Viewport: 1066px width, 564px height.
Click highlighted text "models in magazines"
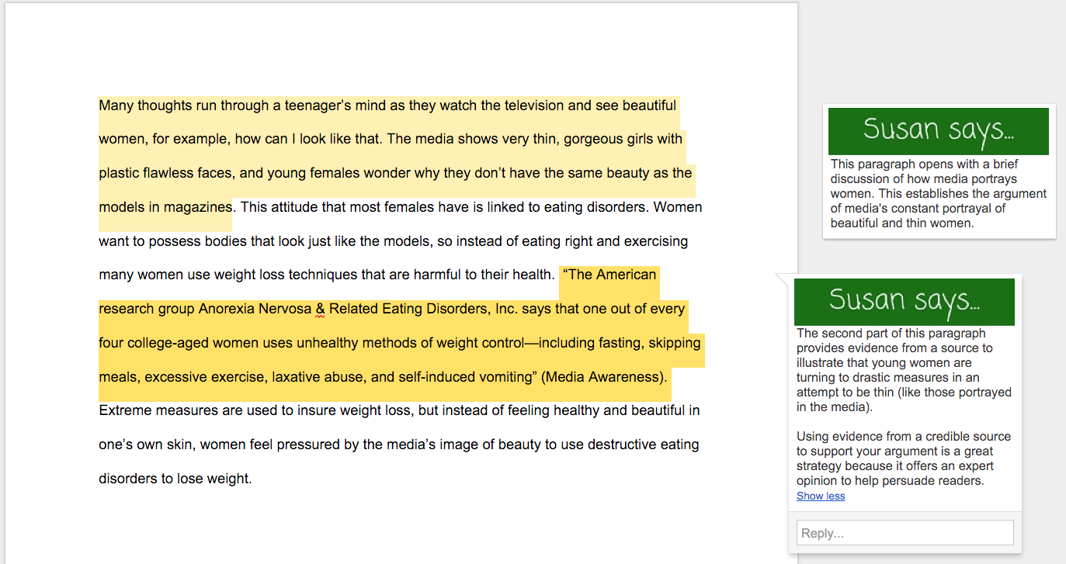pyautogui.click(x=165, y=207)
